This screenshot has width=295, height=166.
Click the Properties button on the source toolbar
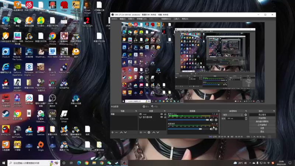(x=146, y=107)
